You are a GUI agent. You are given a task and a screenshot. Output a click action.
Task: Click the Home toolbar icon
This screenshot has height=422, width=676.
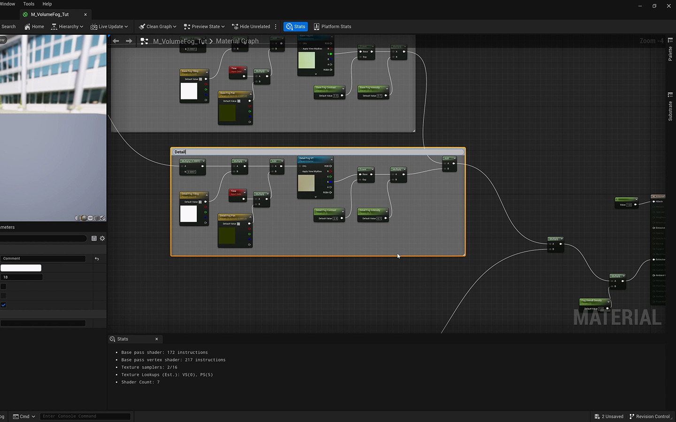pos(34,27)
